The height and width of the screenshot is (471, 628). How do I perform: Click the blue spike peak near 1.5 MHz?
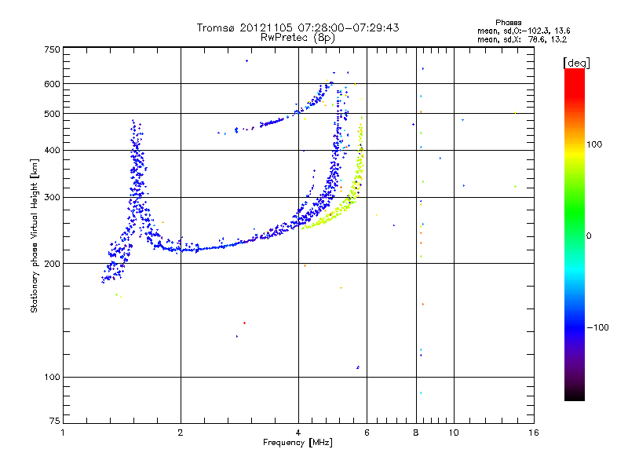tap(133, 120)
